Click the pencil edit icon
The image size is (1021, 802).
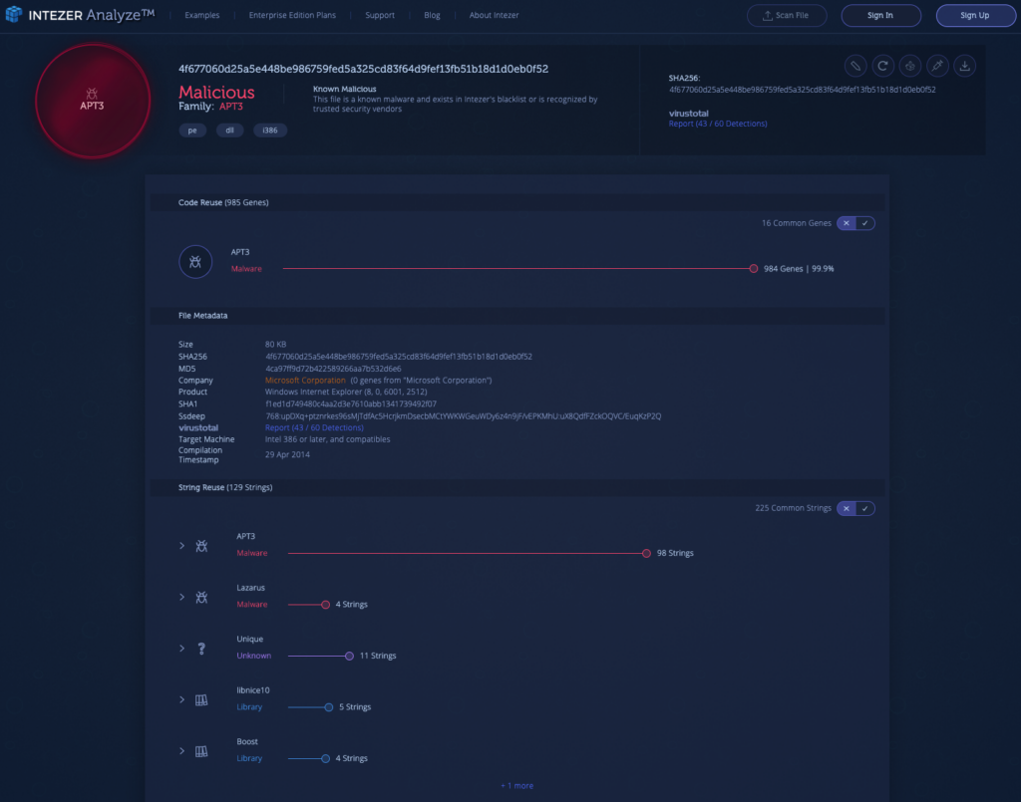pyautogui.click(x=854, y=66)
